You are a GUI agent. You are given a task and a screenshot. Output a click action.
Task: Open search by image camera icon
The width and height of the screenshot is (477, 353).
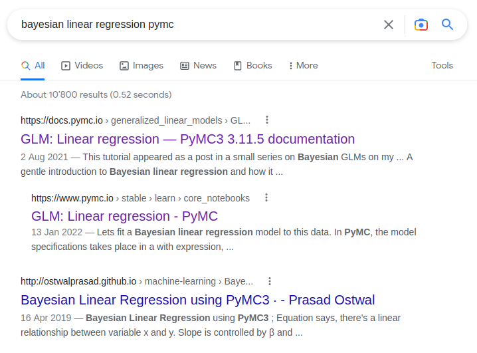coord(421,25)
